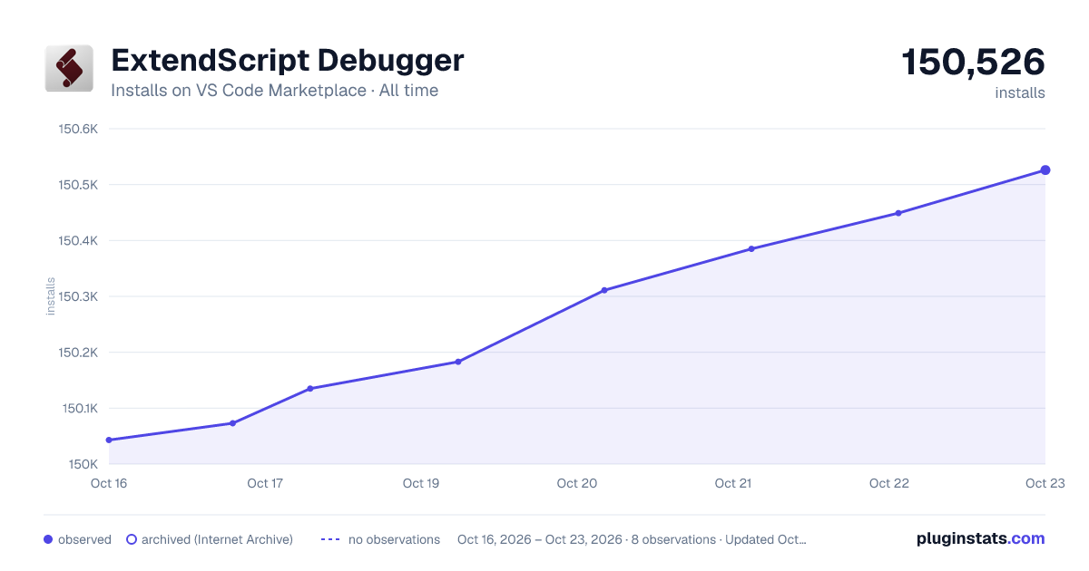This screenshot has width=1089, height=571.
Task: Click the 150.5K y-axis label
Action: click(78, 185)
